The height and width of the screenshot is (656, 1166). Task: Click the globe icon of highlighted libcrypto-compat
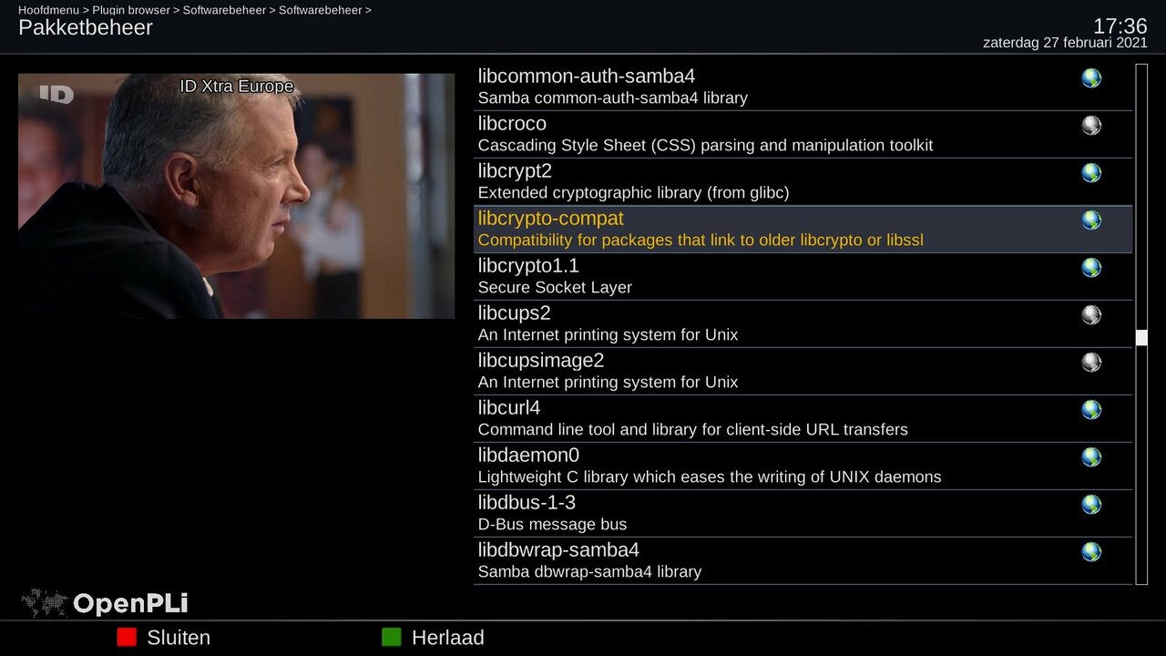coord(1091,220)
